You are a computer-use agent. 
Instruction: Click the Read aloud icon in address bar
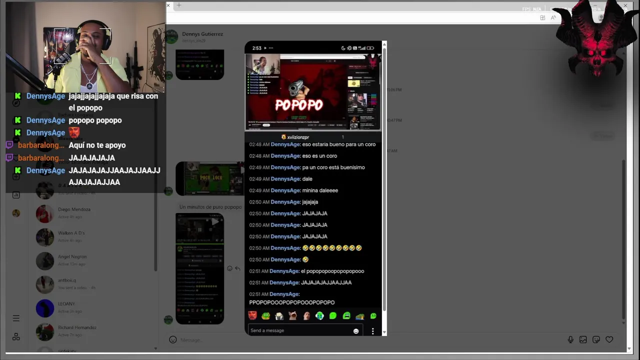553,17
